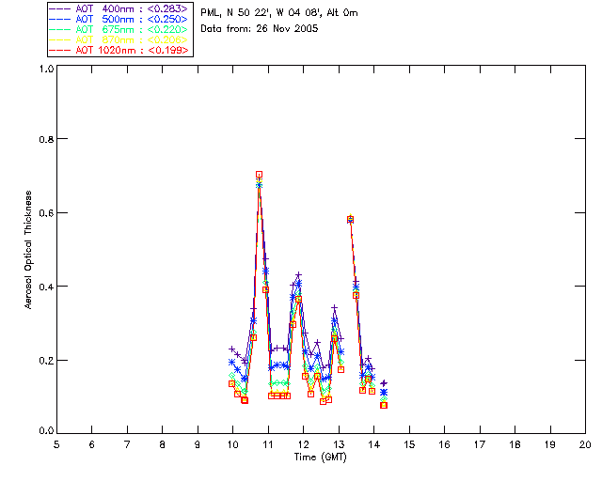Click the PML station location text
The height and width of the screenshot is (481, 602).
(279, 13)
